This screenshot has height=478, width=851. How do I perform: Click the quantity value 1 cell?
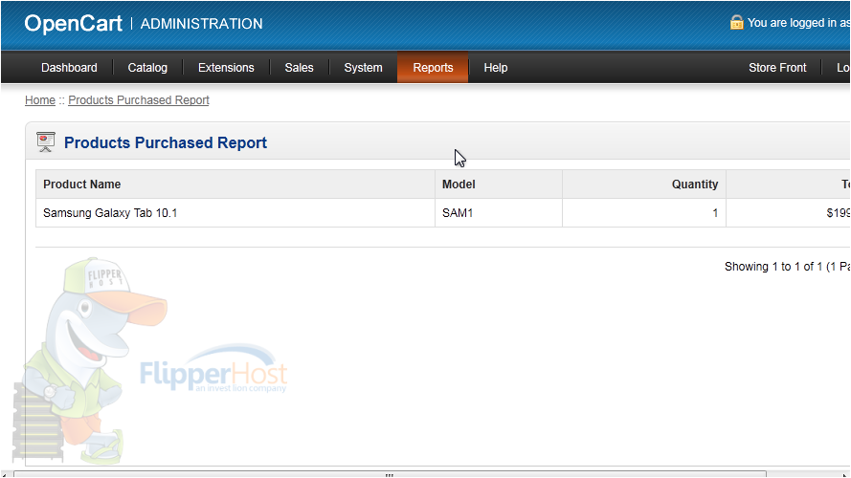click(x=643, y=213)
